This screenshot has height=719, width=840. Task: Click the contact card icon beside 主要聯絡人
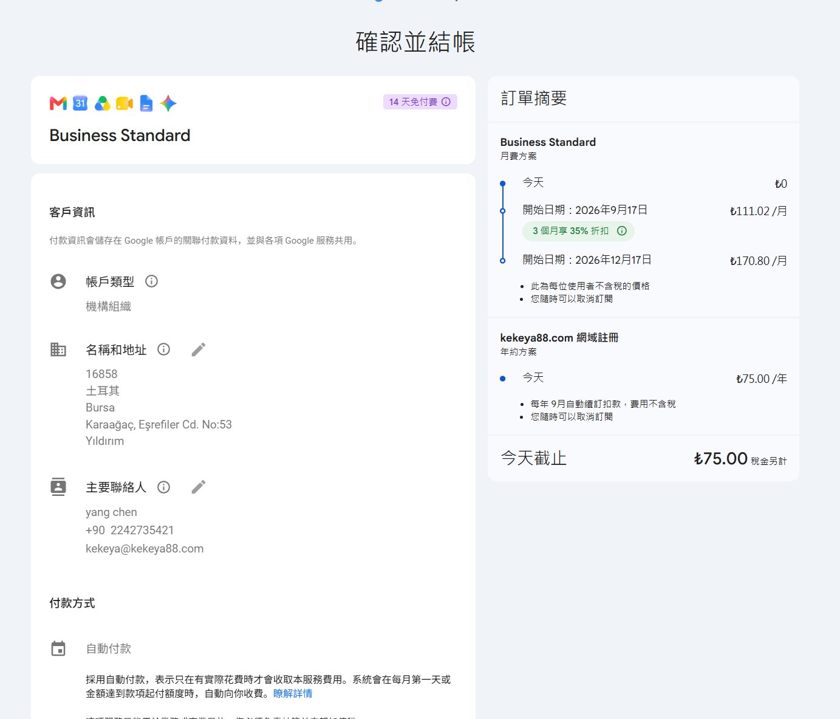pyautogui.click(x=58, y=487)
